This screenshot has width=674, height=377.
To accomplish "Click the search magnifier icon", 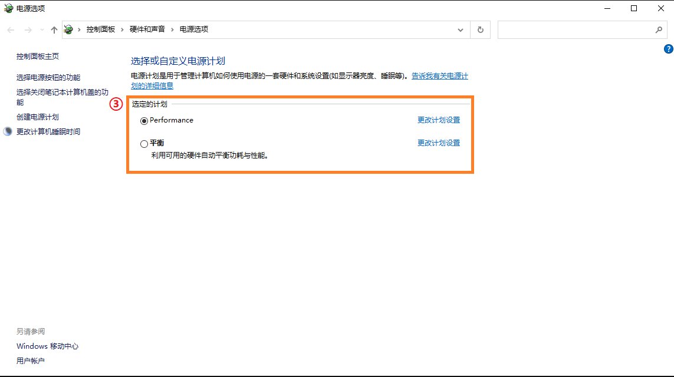I will click(659, 29).
